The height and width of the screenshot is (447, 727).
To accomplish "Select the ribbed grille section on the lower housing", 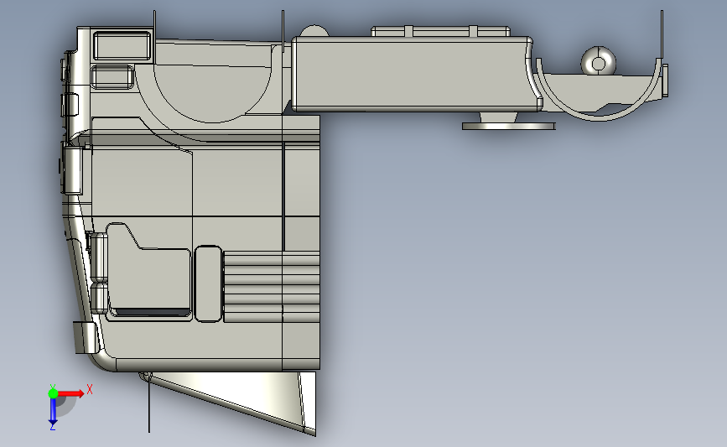I will [272, 287].
